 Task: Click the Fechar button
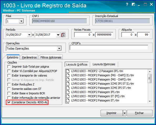[x=139, y=113]
